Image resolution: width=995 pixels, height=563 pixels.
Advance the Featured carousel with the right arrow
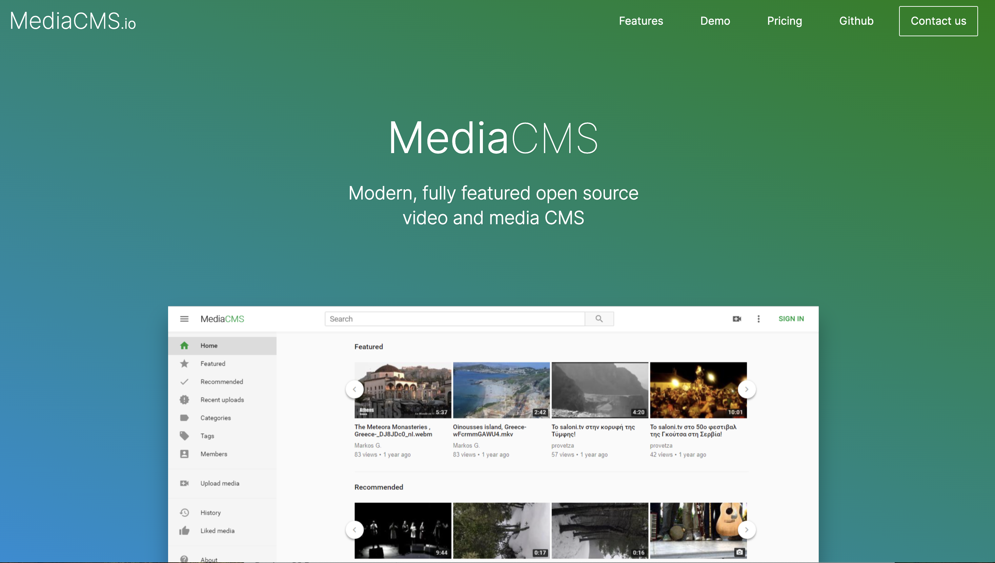click(x=747, y=389)
